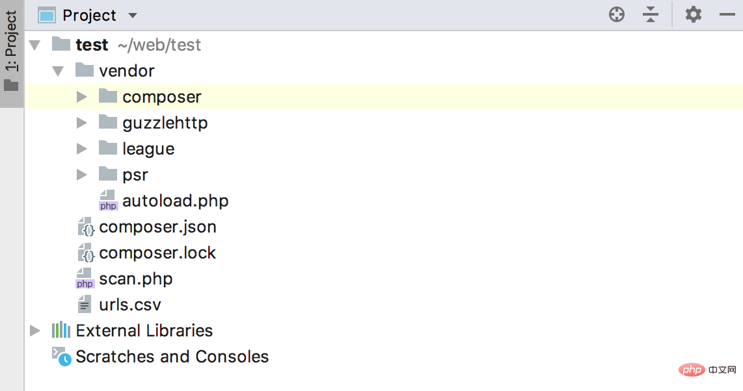Select the composer folder
The width and height of the screenshot is (743, 391).
[x=162, y=96]
